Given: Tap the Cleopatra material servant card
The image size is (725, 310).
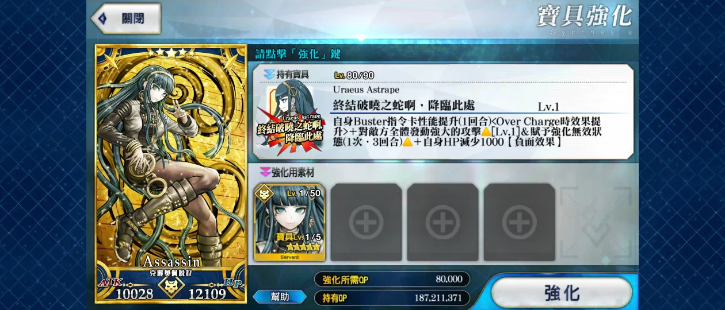Looking at the screenshot, I should point(289,223).
